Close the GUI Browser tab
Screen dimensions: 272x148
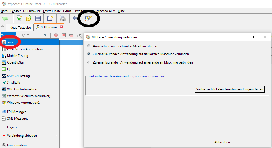click(x=61, y=27)
